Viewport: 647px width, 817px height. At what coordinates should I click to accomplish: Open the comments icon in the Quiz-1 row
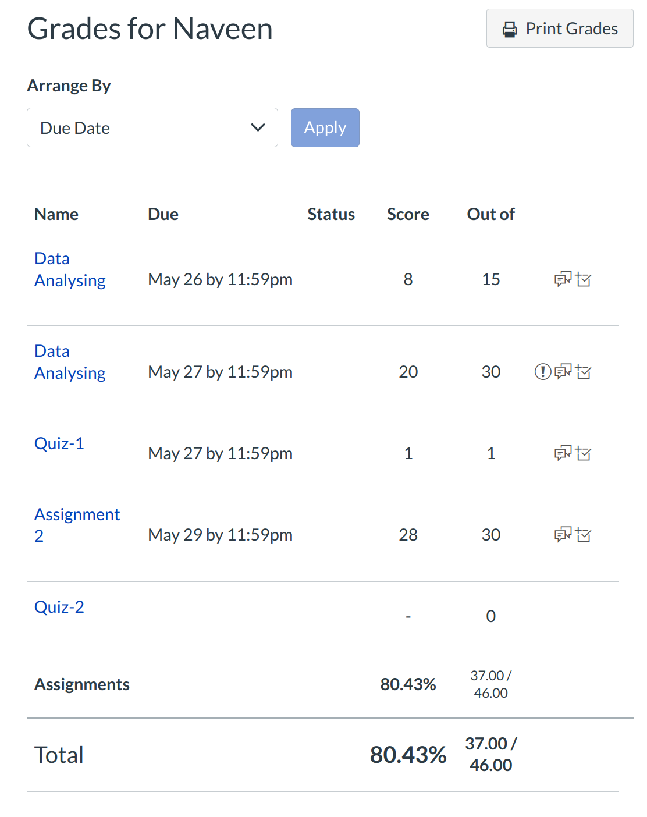click(x=563, y=453)
